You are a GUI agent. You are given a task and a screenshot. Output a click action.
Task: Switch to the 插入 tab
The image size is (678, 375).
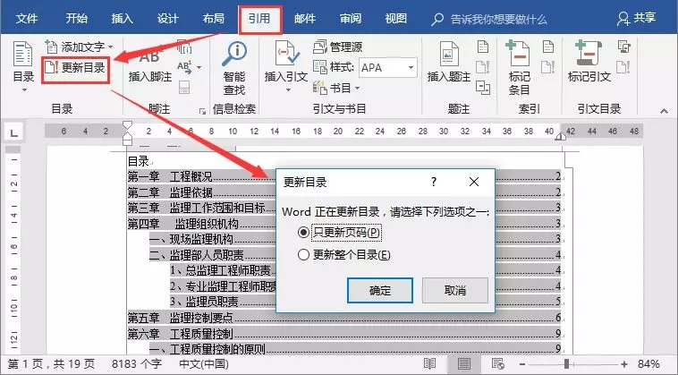(122, 18)
